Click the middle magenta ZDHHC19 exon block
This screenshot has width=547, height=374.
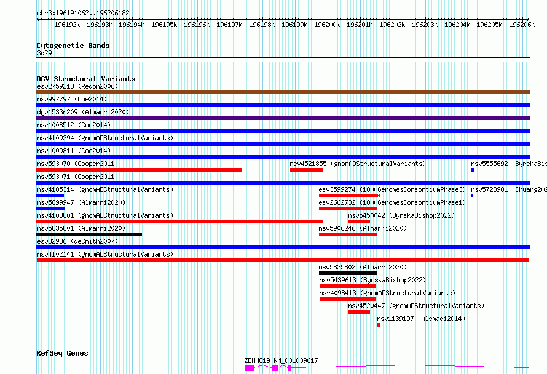(275, 368)
